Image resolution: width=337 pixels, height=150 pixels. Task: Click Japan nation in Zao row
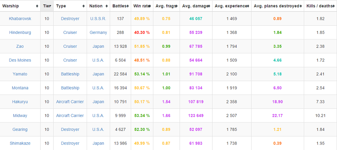coord(98,46)
